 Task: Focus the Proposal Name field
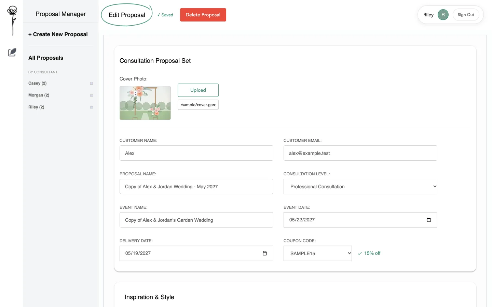point(196,187)
